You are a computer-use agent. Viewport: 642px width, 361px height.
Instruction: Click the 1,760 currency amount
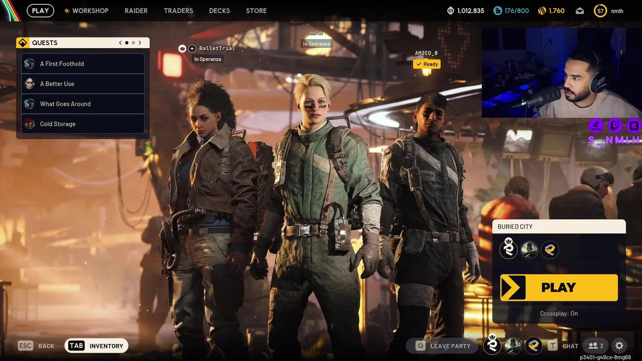(557, 11)
